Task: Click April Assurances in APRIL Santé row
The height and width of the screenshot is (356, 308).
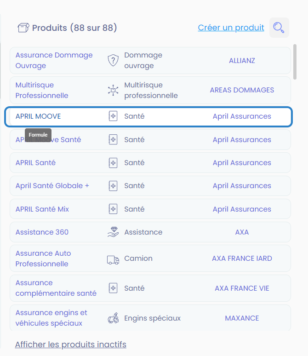Action: tap(242, 163)
